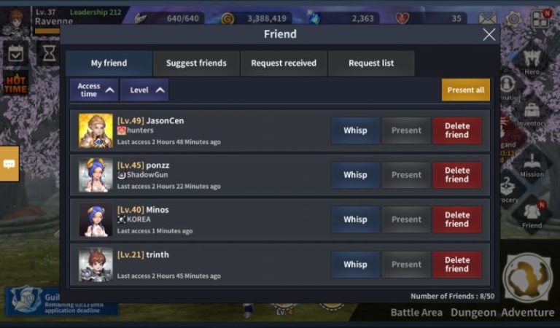
Task: Toggle Access time sort order
Action: [x=94, y=90]
